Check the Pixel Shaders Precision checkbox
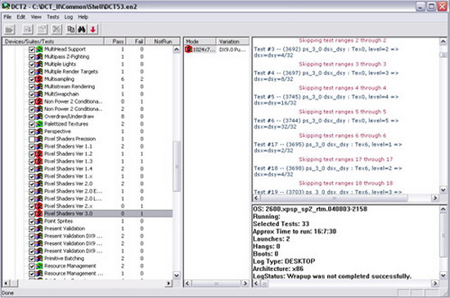The height and width of the screenshot is (298, 450). pos(32,139)
